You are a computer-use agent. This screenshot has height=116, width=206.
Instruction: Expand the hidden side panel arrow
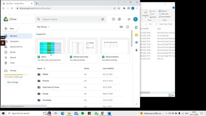136,104
